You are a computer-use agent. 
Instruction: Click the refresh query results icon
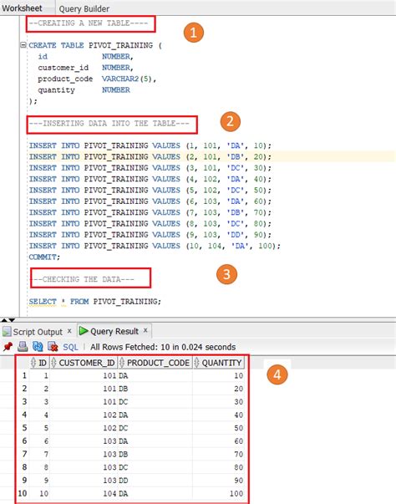(x=38, y=347)
